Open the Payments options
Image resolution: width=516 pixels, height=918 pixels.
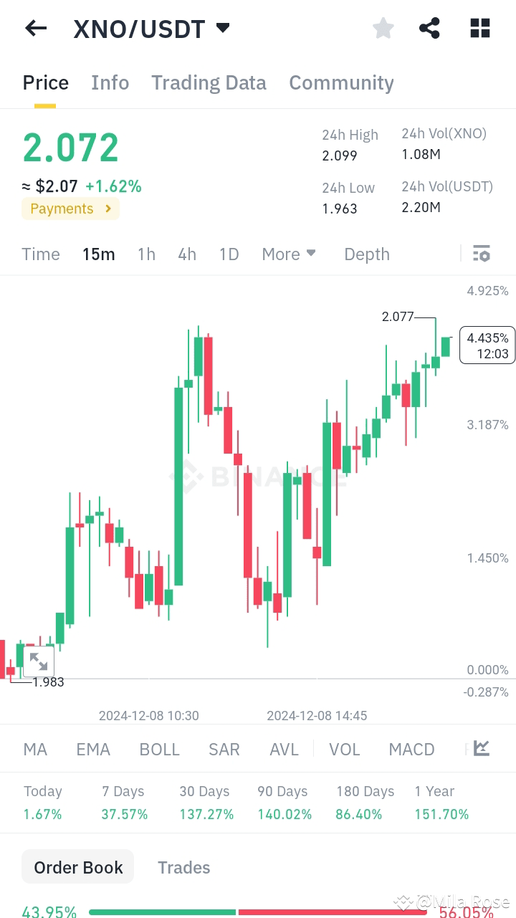pos(70,209)
